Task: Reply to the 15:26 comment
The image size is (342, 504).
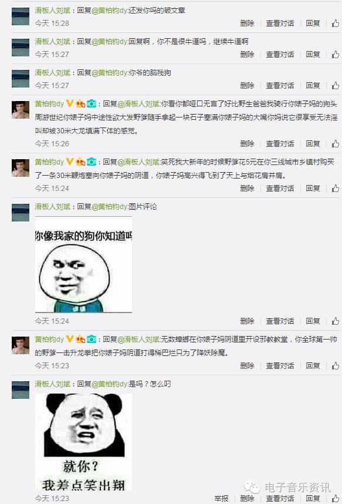Action: (x=313, y=144)
